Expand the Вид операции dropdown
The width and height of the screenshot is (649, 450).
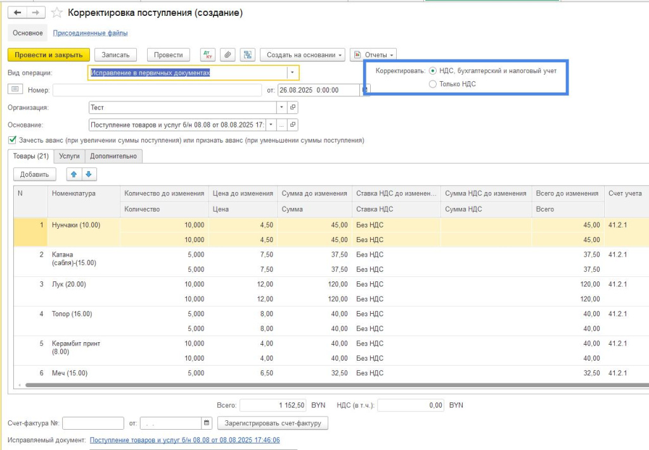[292, 72]
